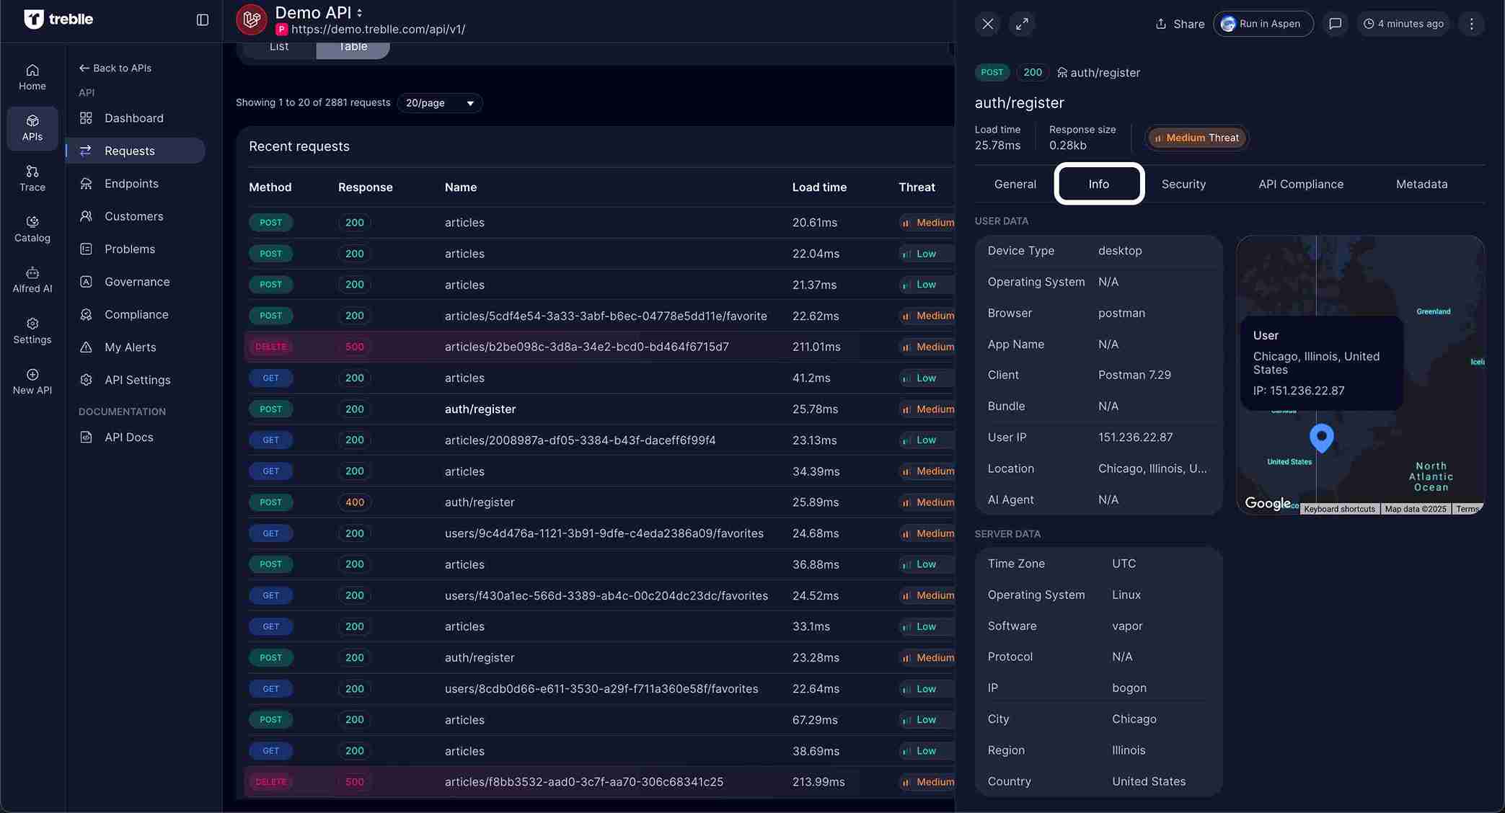1505x813 pixels.
Task: Switch requests to List view
Action: pos(278,46)
